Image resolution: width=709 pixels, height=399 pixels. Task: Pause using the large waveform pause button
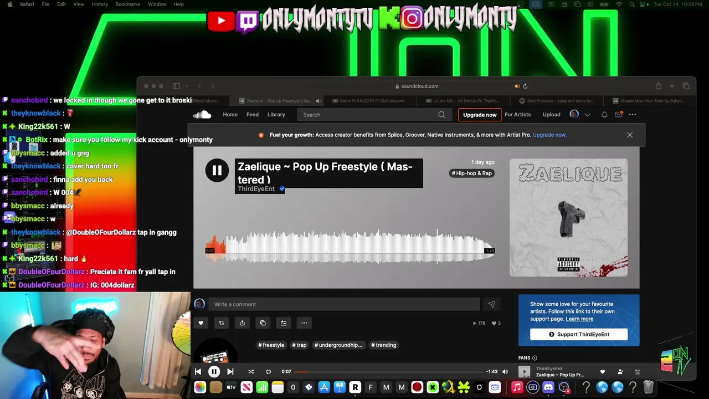217,171
